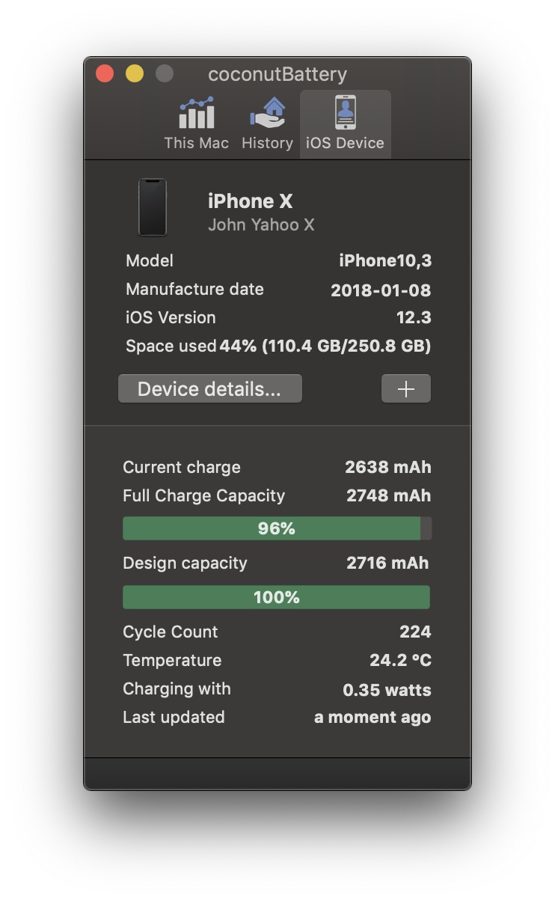Image resolution: width=555 pixels, height=901 pixels.
Task: Switch to the iOS Device tab
Action: (344, 123)
